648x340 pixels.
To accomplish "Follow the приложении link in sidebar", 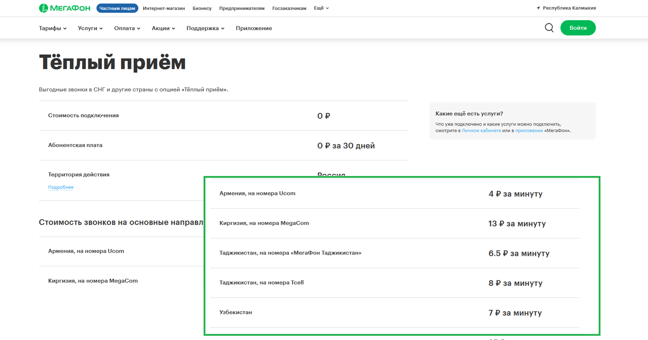I will (x=529, y=130).
